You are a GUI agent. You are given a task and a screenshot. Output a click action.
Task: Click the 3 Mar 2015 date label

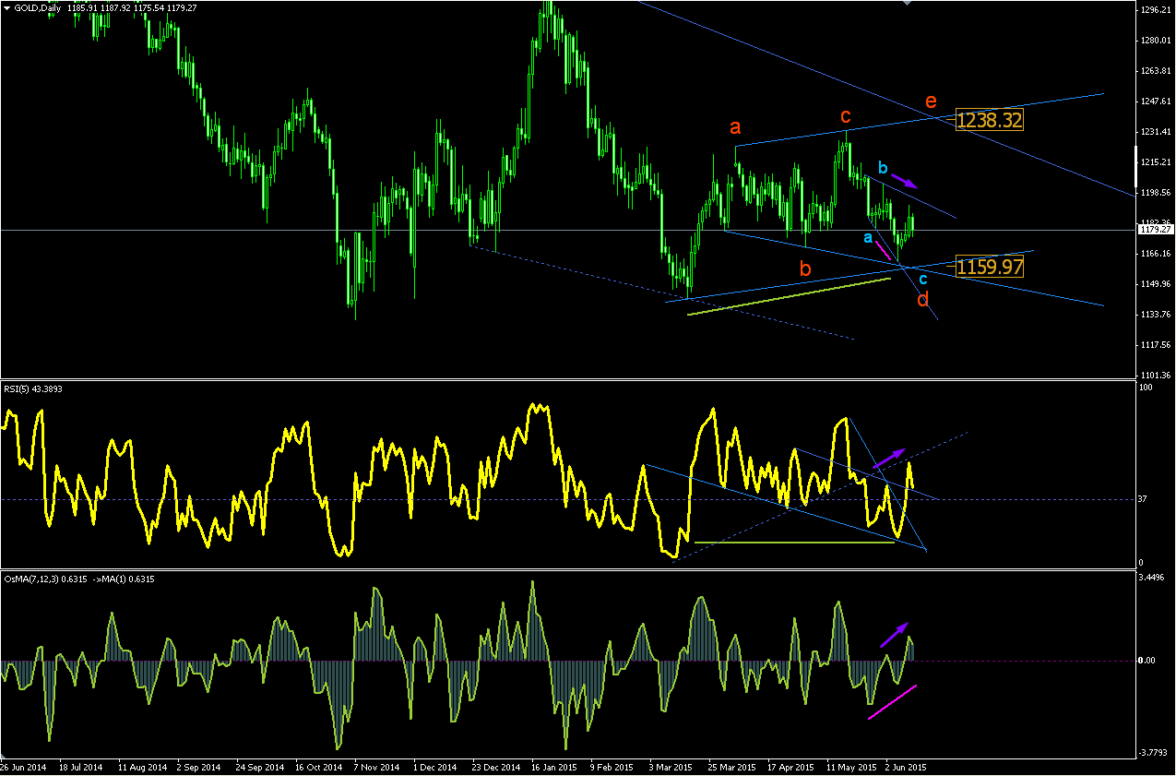coord(671,768)
